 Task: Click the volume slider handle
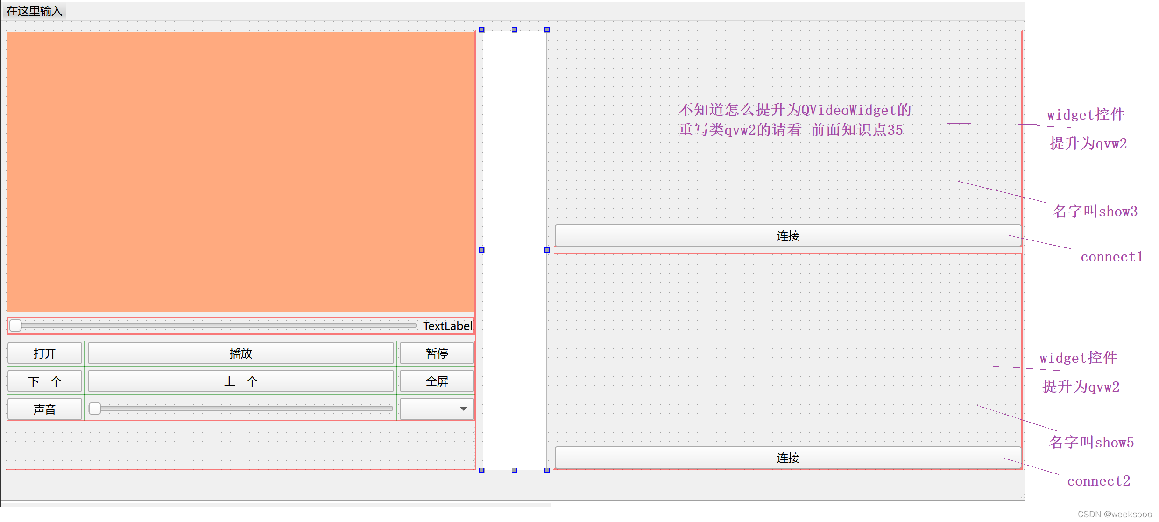click(x=95, y=409)
